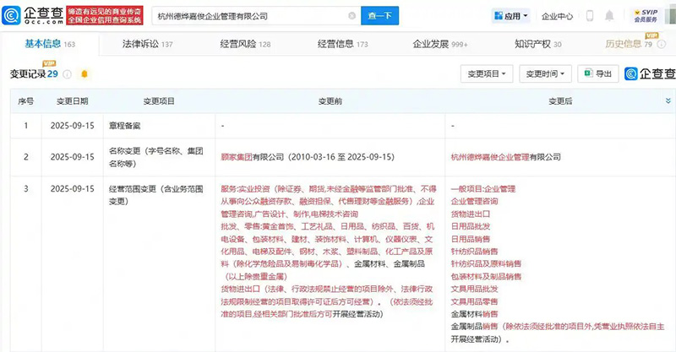676x352 pixels.
Task: Click 顾家集团有限公司 in the before column
Action: tap(252, 157)
